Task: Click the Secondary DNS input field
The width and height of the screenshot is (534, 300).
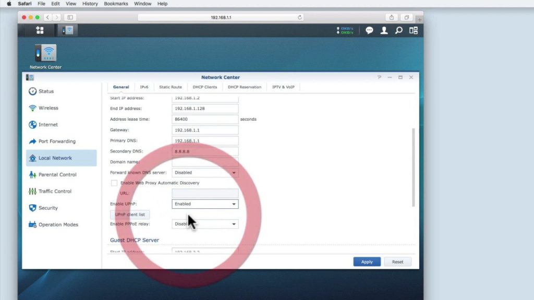Action: (205, 152)
